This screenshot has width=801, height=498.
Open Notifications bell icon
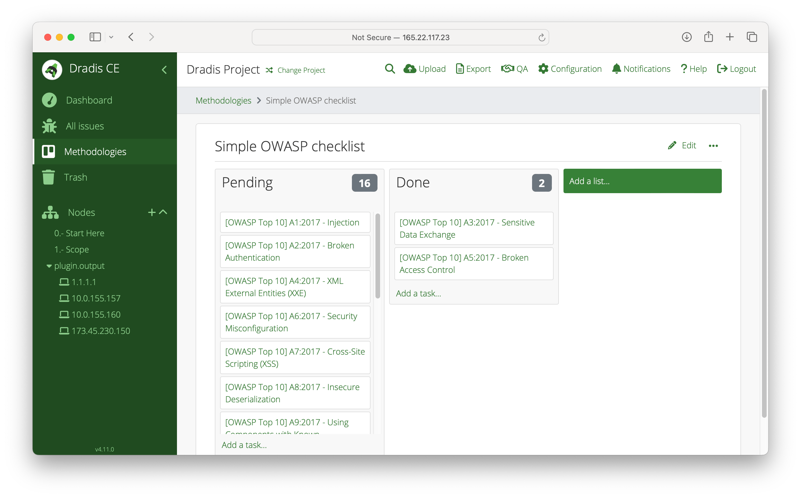(x=616, y=69)
